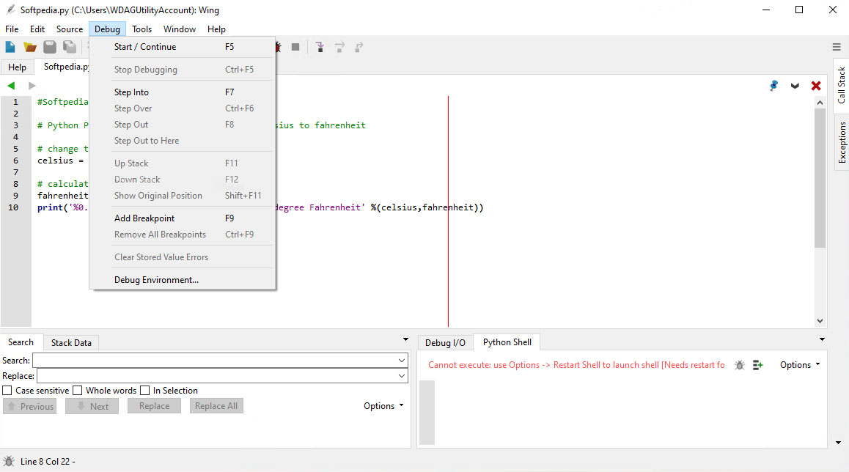
Task: Switch to the Debug I/O tab
Action: [445, 342]
